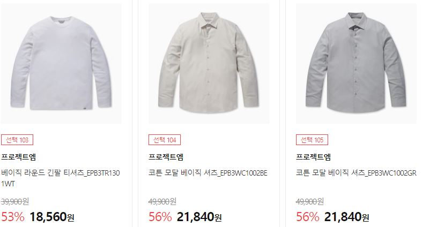Select 프로젝트엠 brand above the EPB3WC1002BE shirt
422x227 pixels.
(x=166, y=157)
